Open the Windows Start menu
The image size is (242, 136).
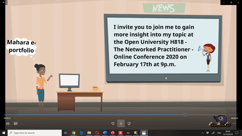tap(4, 133)
